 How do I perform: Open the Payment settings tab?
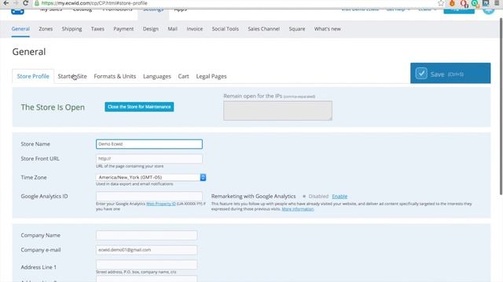(x=123, y=29)
